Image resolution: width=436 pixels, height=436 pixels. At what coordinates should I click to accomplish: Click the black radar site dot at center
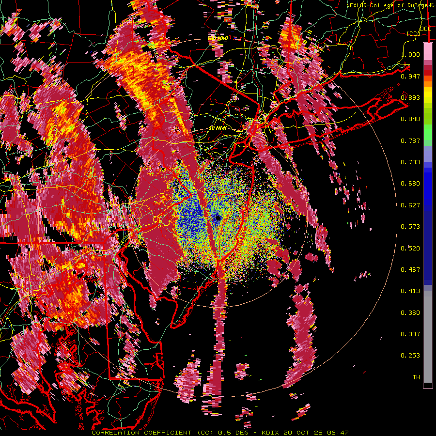(218, 218)
